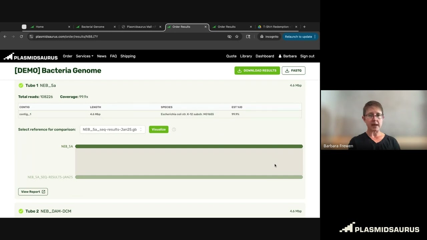Click the NEB_5A dark green genome bar
427x240 pixels.
189,146
